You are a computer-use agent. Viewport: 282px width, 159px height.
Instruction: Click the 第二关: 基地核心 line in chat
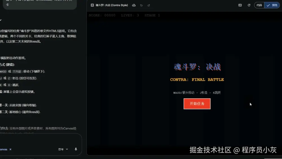pos(20,112)
